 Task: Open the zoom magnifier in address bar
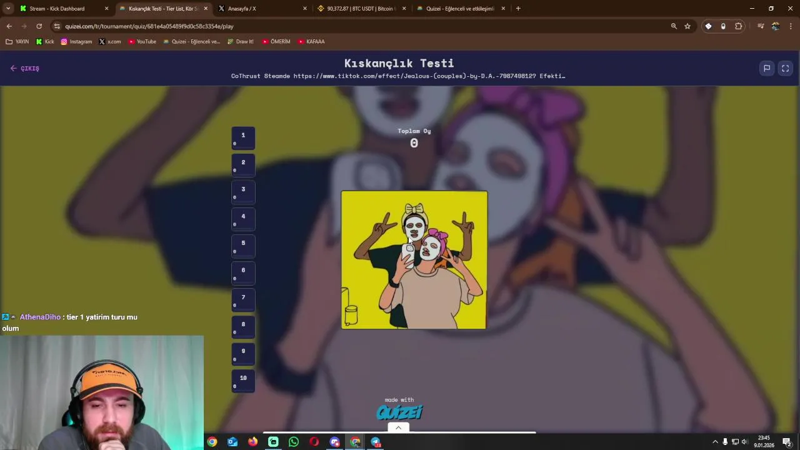click(x=674, y=26)
